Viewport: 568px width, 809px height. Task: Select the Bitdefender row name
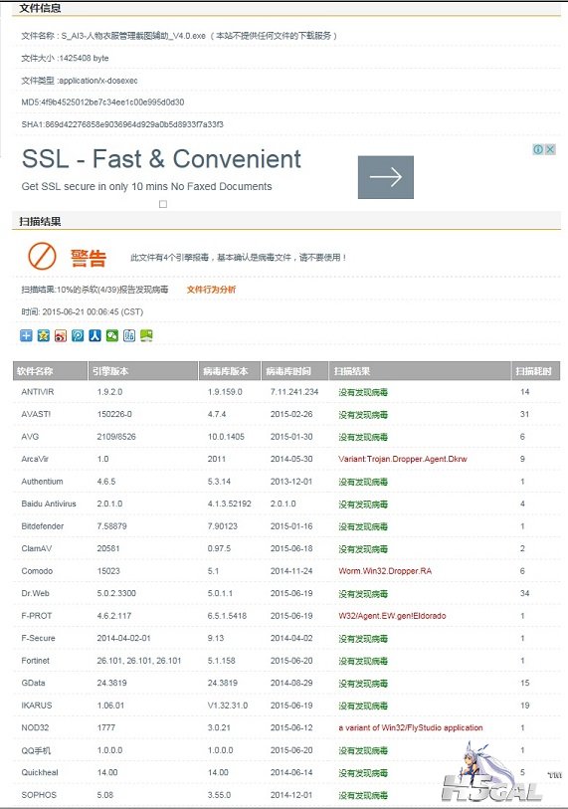(x=43, y=526)
